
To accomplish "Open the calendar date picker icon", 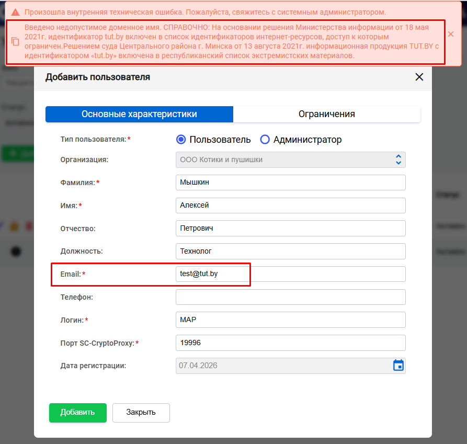I will pyautogui.click(x=398, y=366).
